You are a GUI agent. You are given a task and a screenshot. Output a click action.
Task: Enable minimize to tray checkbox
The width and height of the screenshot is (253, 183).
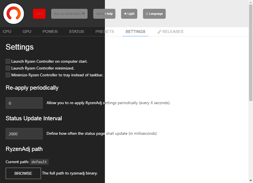click(x=8, y=75)
